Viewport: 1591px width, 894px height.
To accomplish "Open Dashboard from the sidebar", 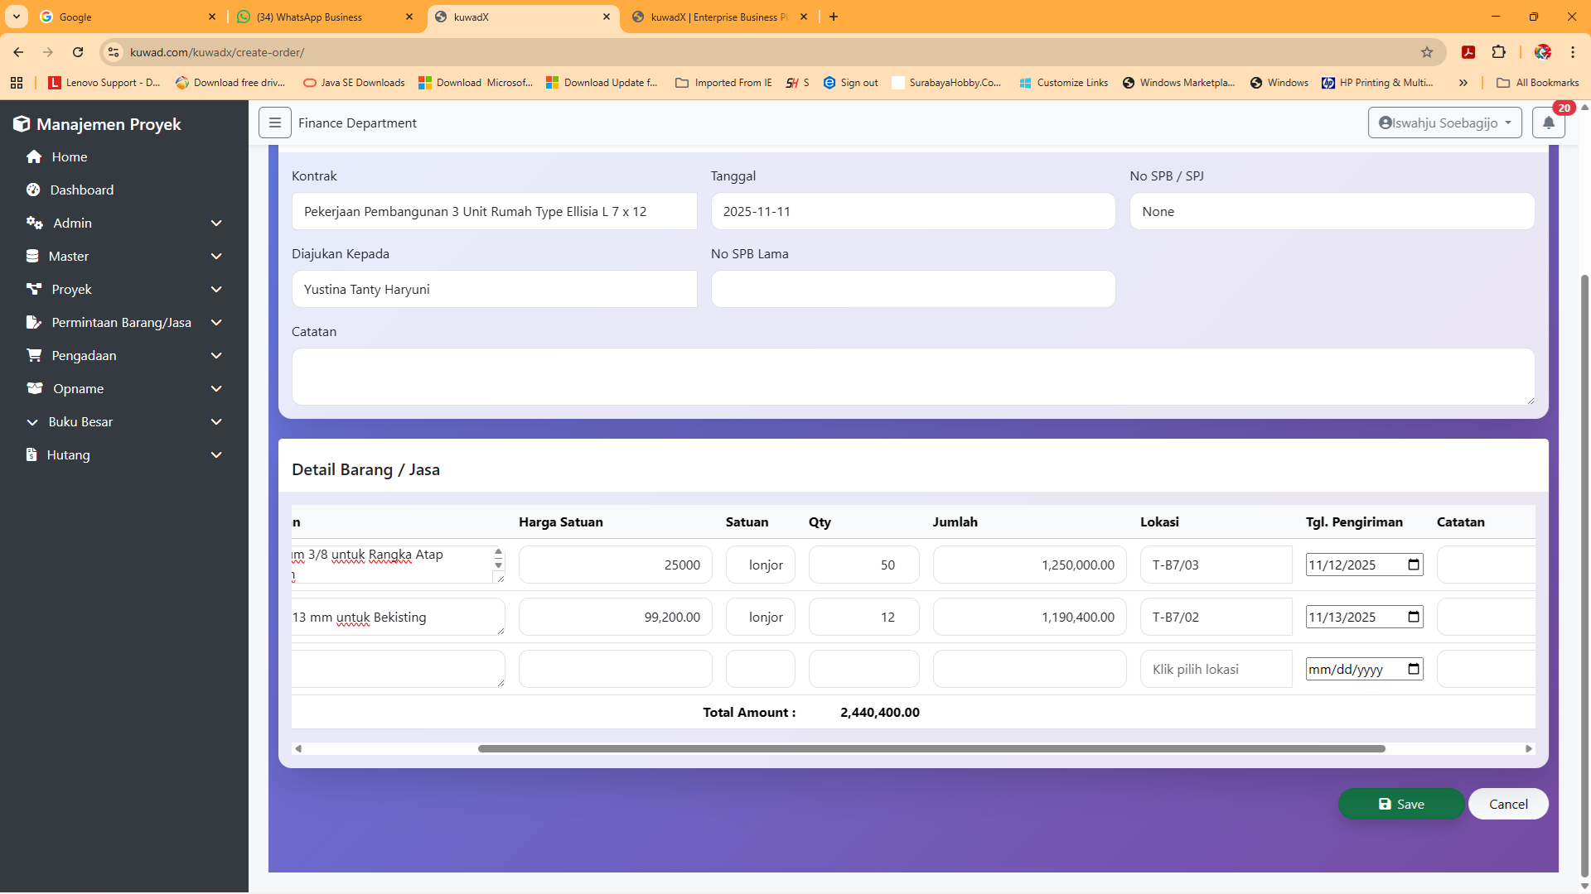I will 81,190.
